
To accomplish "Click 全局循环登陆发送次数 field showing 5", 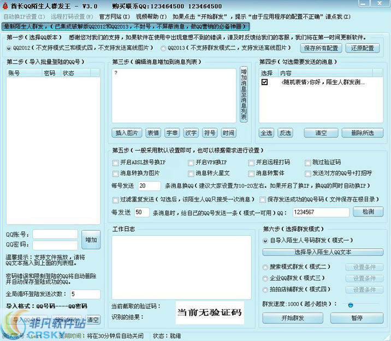I will [x=86, y=294].
